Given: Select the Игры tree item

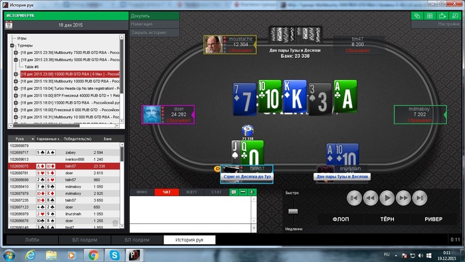Looking at the screenshot, I should (22, 39).
